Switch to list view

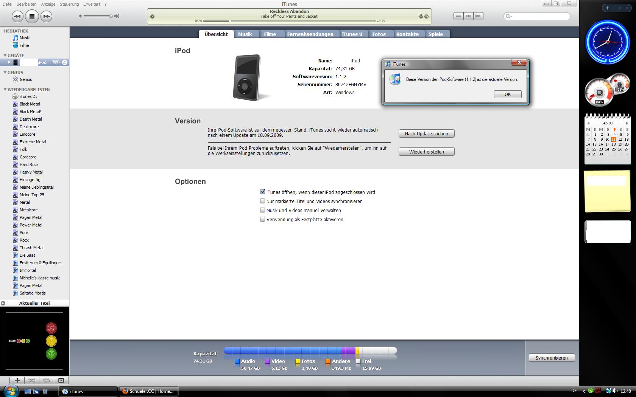pyautogui.click(x=458, y=16)
